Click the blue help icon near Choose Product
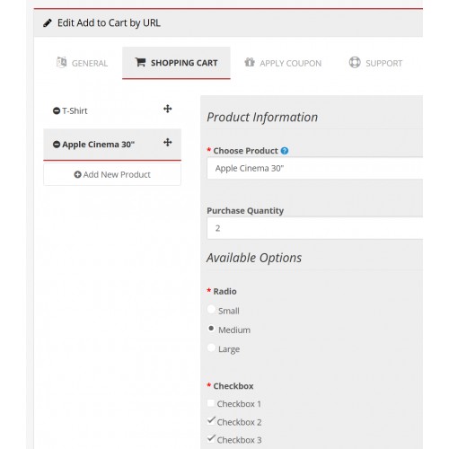The image size is (449, 449). 285,151
